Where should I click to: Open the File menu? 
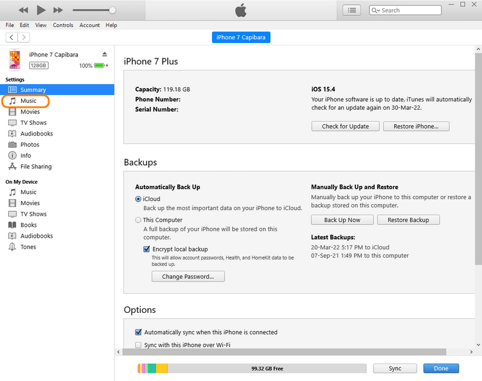[10, 25]
